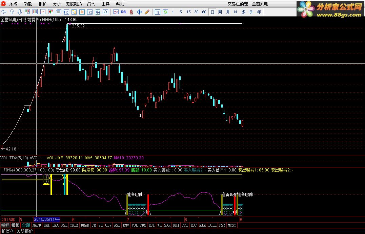Click the blue four-way move arrows icon
The height and width of the screenshot is (234, 365).
click(x=139, y=12)
